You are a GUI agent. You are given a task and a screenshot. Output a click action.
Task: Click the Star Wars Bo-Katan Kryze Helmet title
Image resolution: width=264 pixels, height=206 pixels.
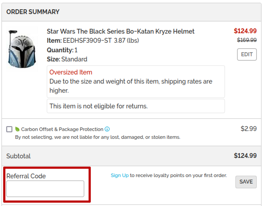point(121,31)
